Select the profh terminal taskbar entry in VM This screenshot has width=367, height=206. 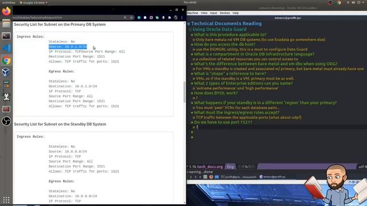[x=239, y=177]
